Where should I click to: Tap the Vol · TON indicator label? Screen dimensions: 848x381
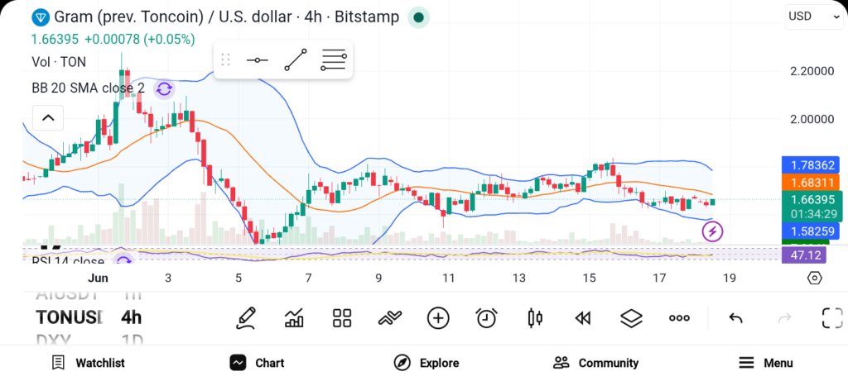[x=59, y=62]
